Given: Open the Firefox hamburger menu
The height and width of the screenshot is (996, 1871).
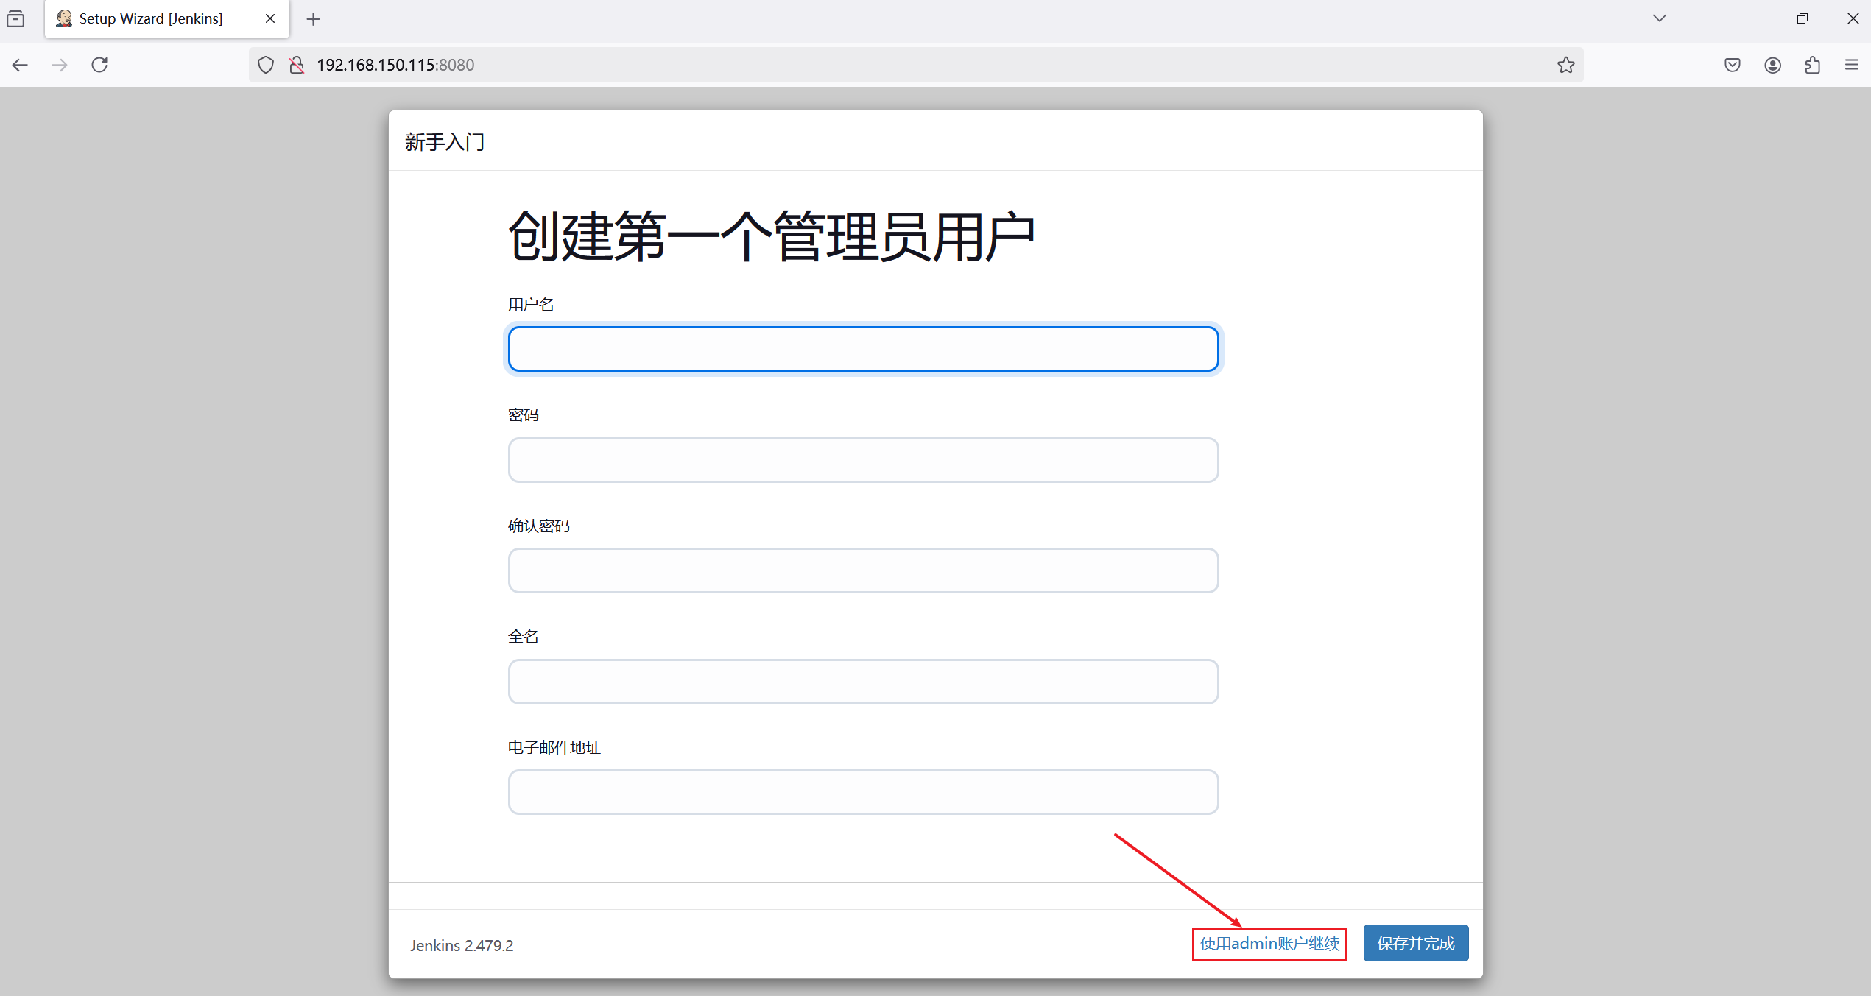Looking at the screenshot, I should [1852, 65].
